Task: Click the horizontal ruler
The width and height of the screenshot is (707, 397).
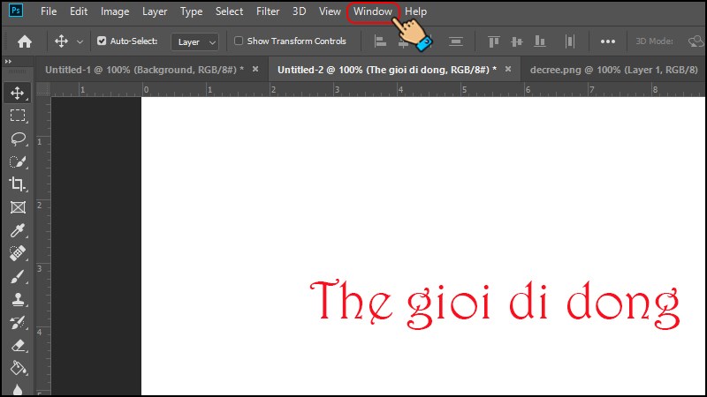Action: pos(378,90)
